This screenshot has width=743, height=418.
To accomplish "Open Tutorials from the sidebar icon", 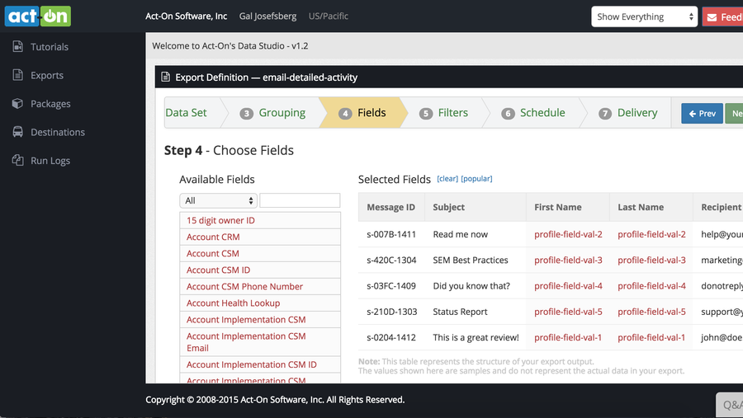I will [17, 47].
